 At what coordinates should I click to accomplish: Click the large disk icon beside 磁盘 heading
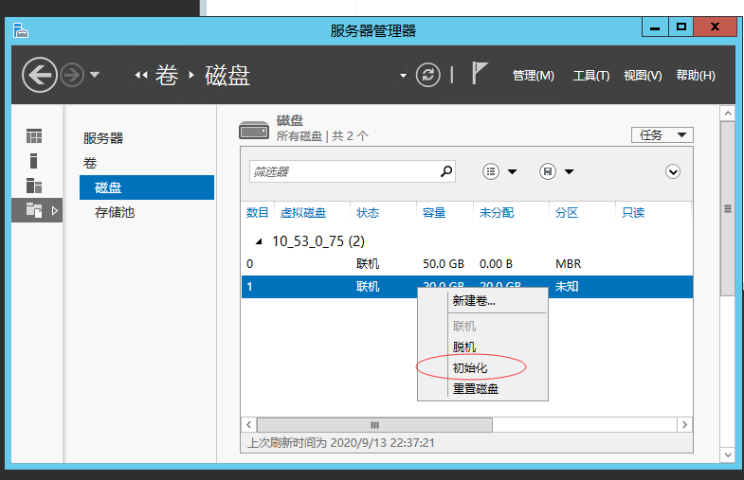pyautogui.click(x=254, y=130)
